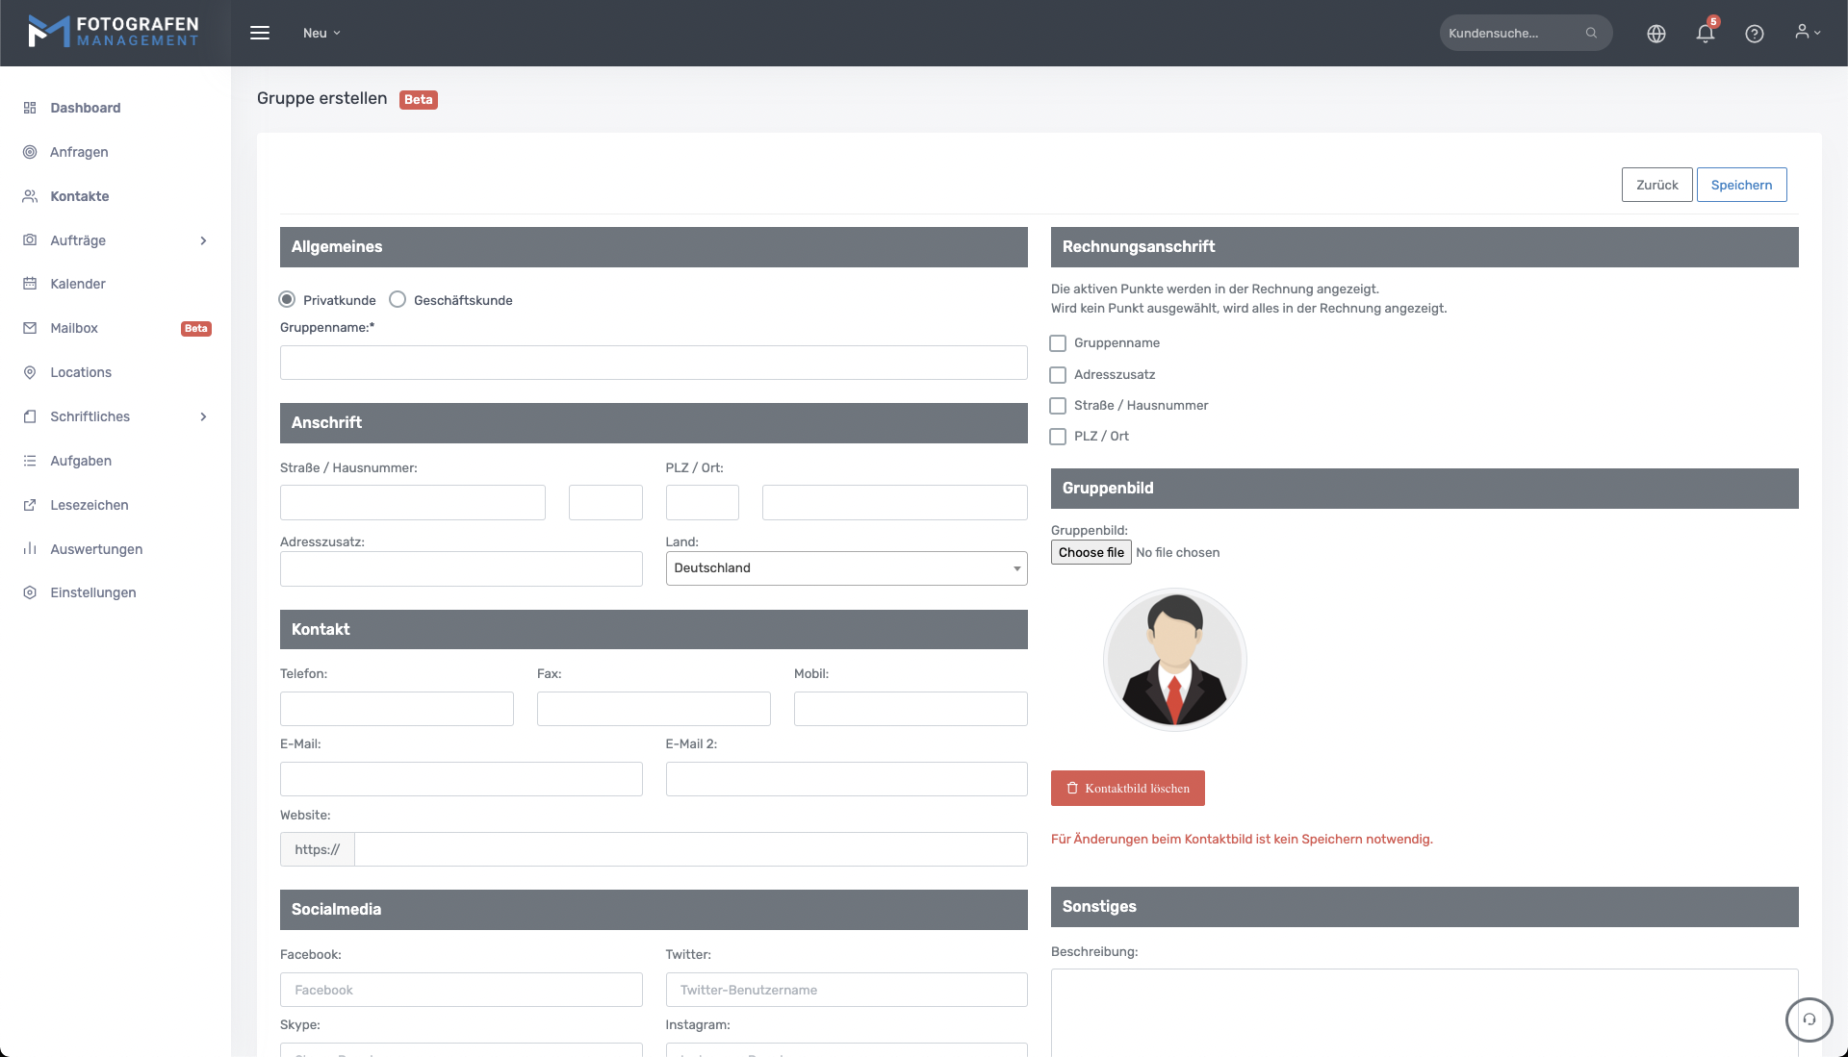Click the group avatar picture
This screenshot has width=1848, height=1057.
(x=1174, y=660)
